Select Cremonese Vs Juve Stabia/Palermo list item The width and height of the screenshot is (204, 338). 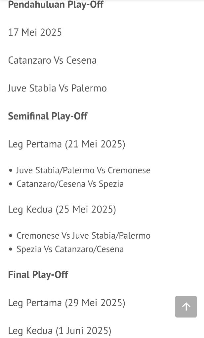(x=83, y=236)
